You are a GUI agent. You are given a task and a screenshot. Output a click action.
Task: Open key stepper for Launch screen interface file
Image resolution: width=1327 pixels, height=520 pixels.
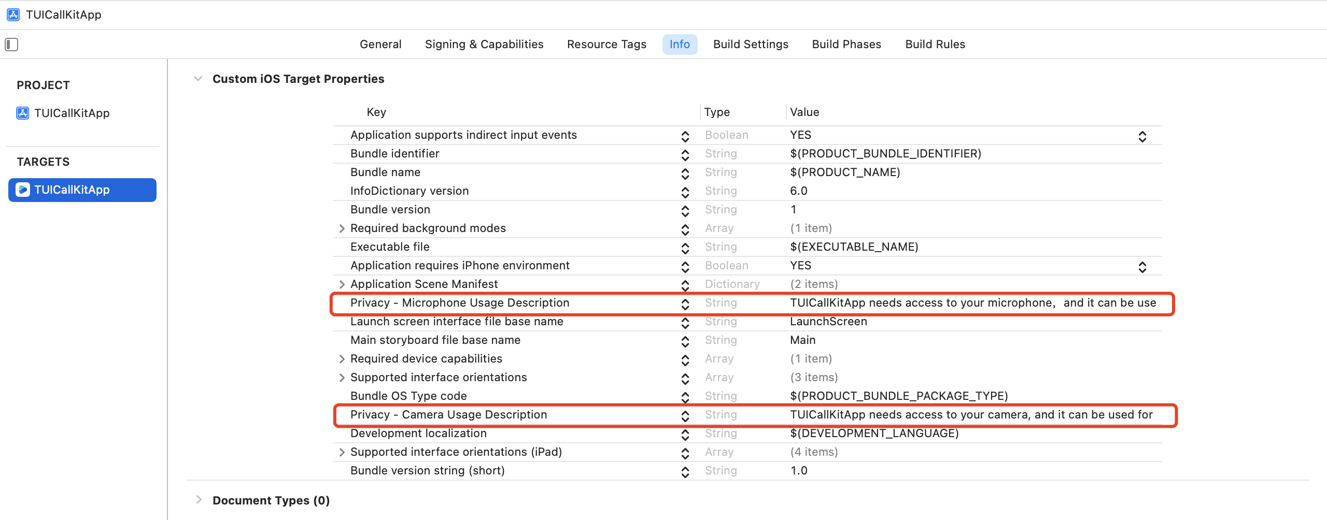pyautogui.click(x=685, y=323)
